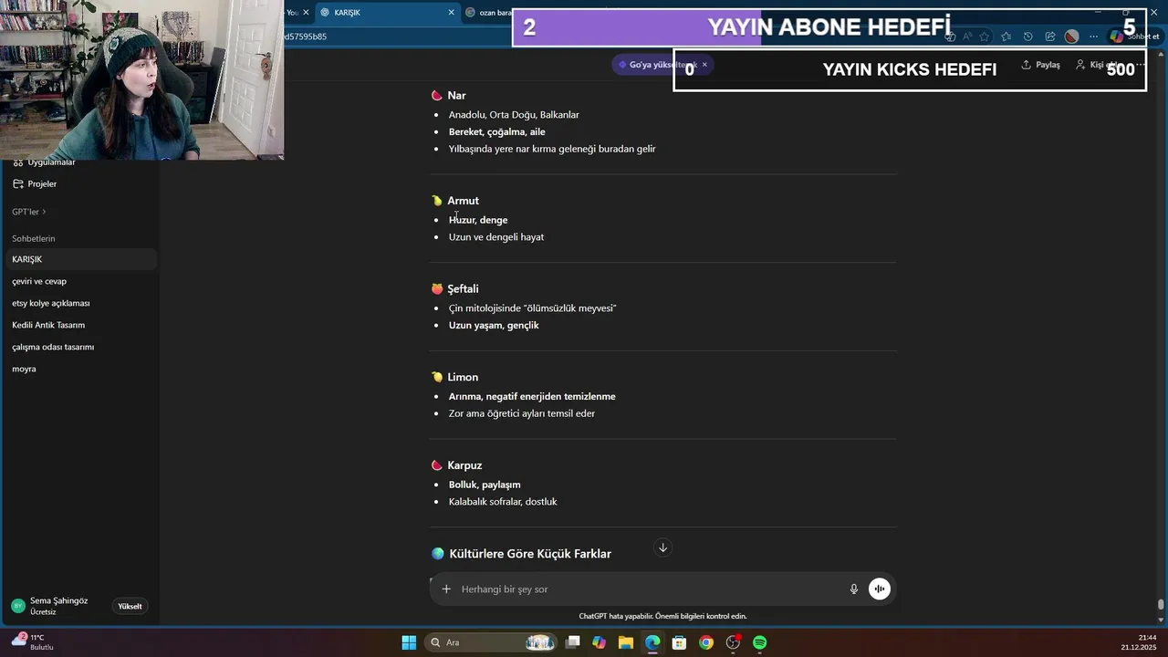This screenshot has width=1168, height=657.
Task: Select the KARIŞIK conversation in sidebar
Action: [x=79, y=259]
